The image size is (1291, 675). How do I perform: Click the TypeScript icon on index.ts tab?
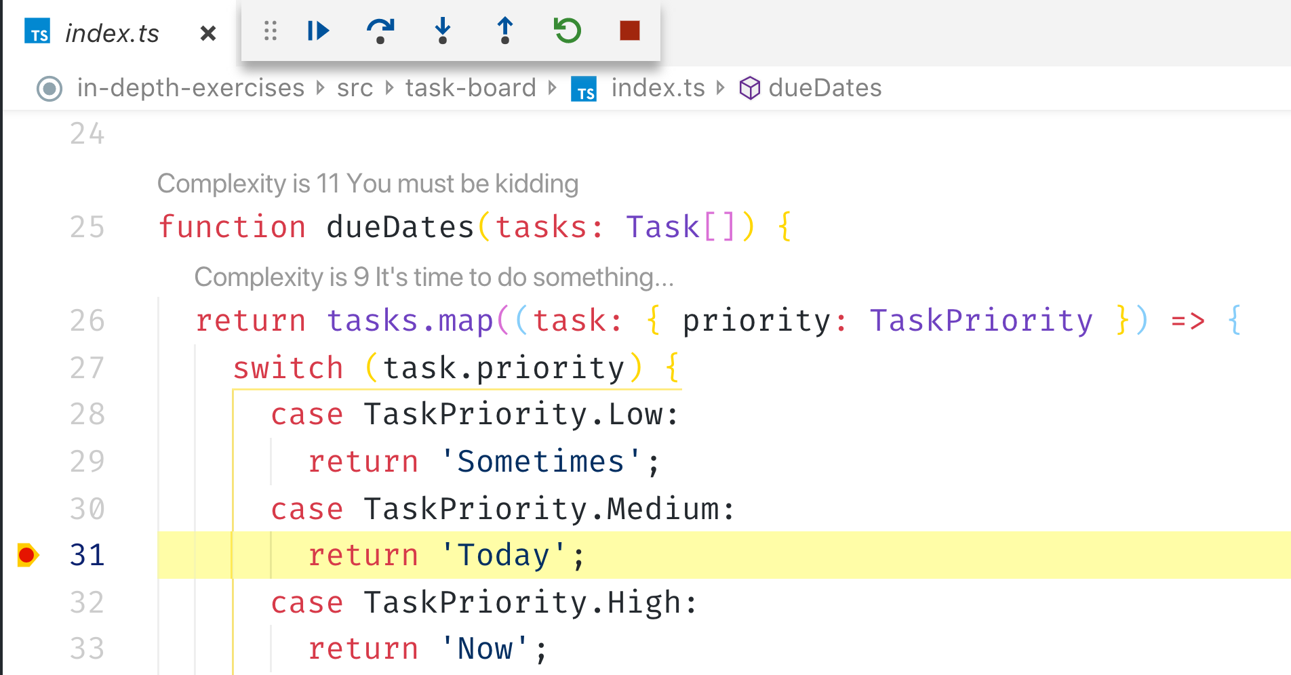[37, 32]
